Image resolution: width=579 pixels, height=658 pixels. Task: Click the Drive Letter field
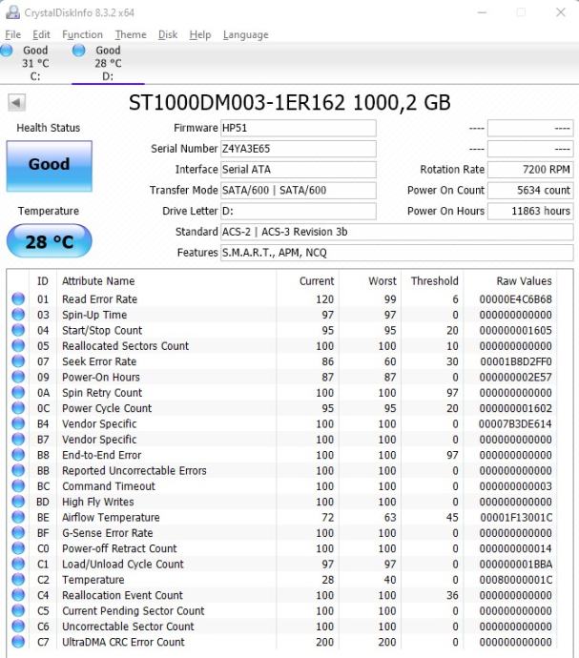[x=299, y=211]
